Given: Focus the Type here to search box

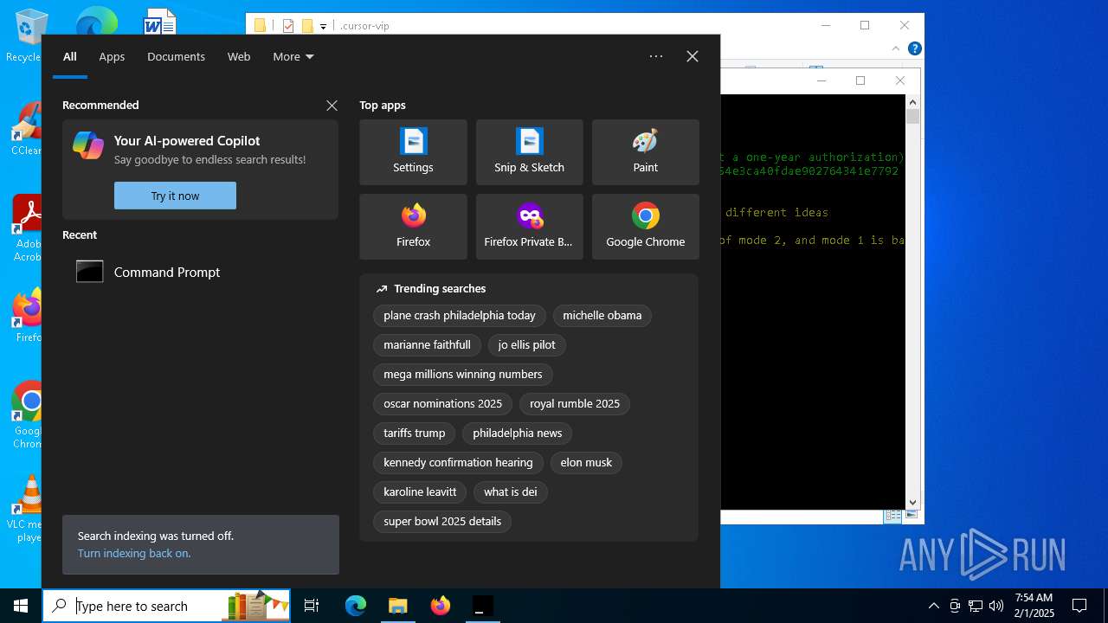Looking at the screenshot, I should pos(166,606).
